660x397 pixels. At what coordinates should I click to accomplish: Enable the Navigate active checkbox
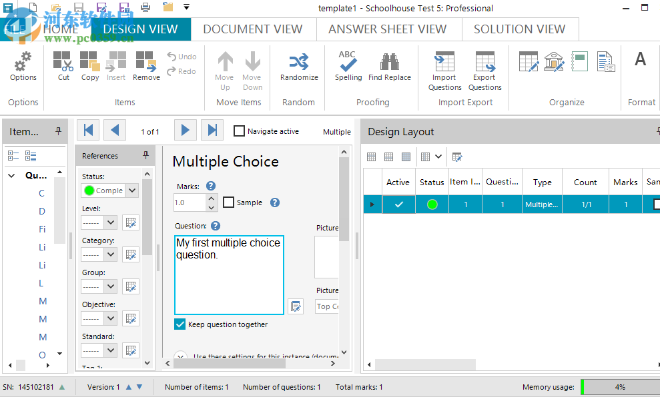click(239, 131)
